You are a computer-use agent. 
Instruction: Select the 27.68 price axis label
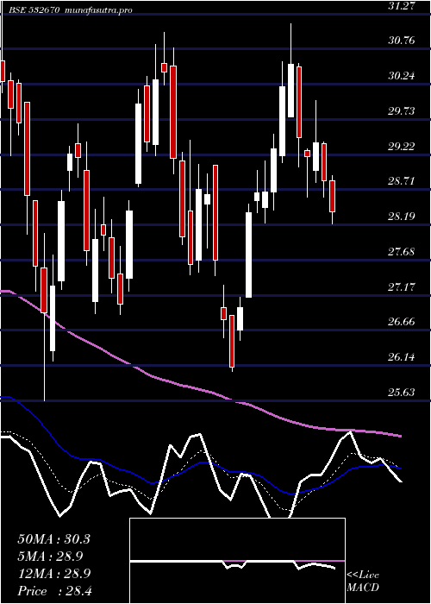tap(402, 252)
